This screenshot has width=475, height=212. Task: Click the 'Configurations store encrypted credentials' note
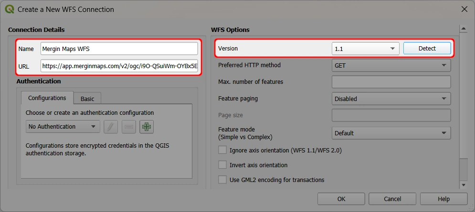click(97, 150)
